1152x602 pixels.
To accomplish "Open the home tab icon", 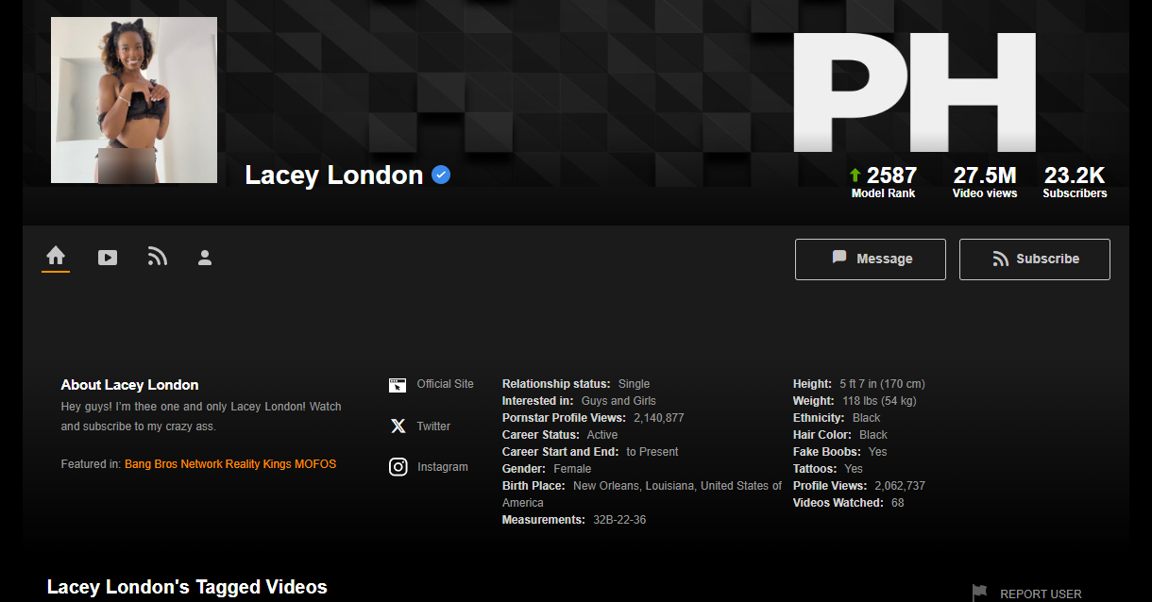I will (56, 256).
